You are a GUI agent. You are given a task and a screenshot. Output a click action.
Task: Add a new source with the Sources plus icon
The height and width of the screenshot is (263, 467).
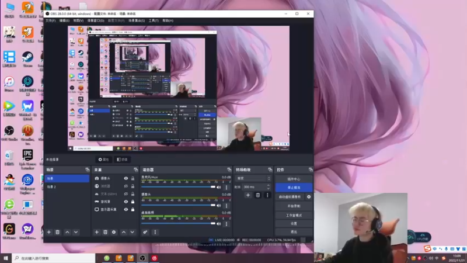[x=96, y=232]
